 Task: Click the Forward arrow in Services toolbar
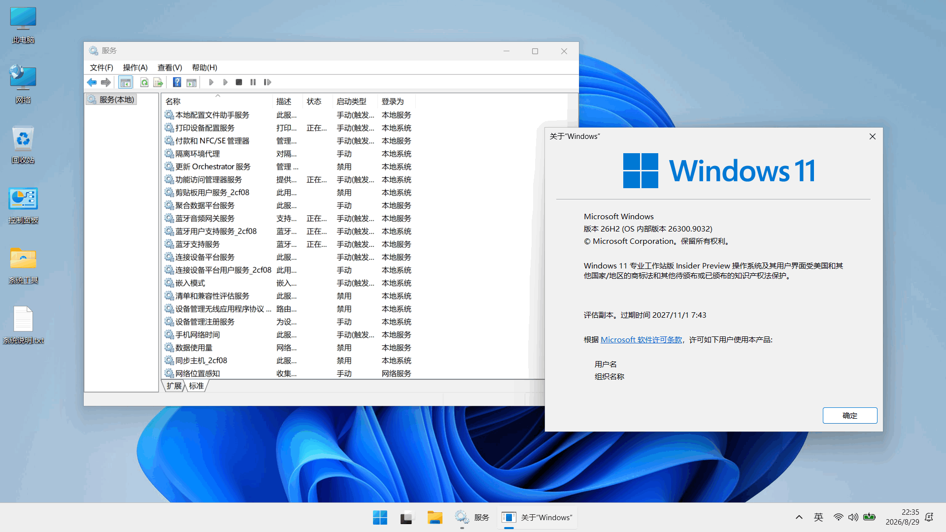pos(105,82)
